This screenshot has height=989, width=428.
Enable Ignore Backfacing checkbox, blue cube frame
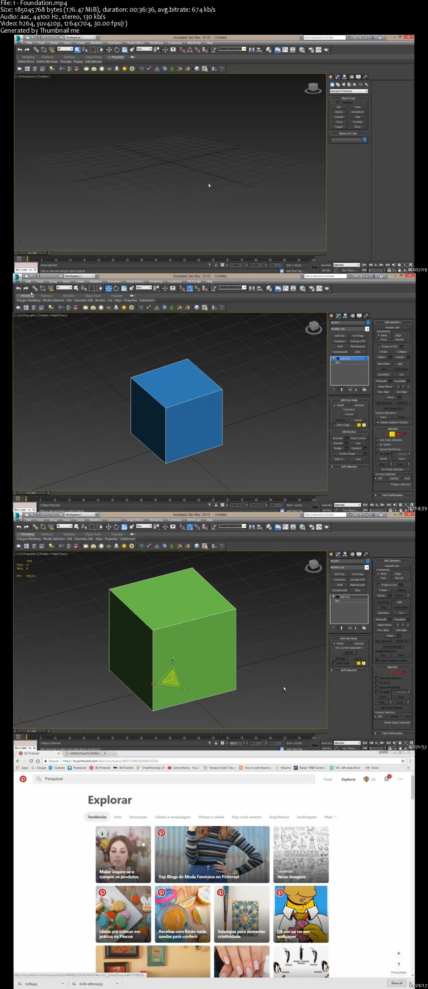point(377,449)
